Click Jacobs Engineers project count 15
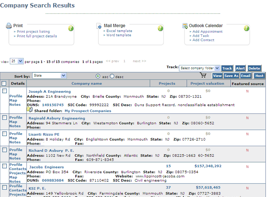This screenshot has width=268, height=197. 168,166
